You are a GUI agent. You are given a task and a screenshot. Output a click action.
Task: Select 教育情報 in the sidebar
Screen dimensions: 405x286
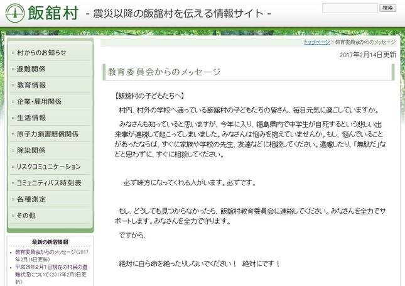[31, 85]
